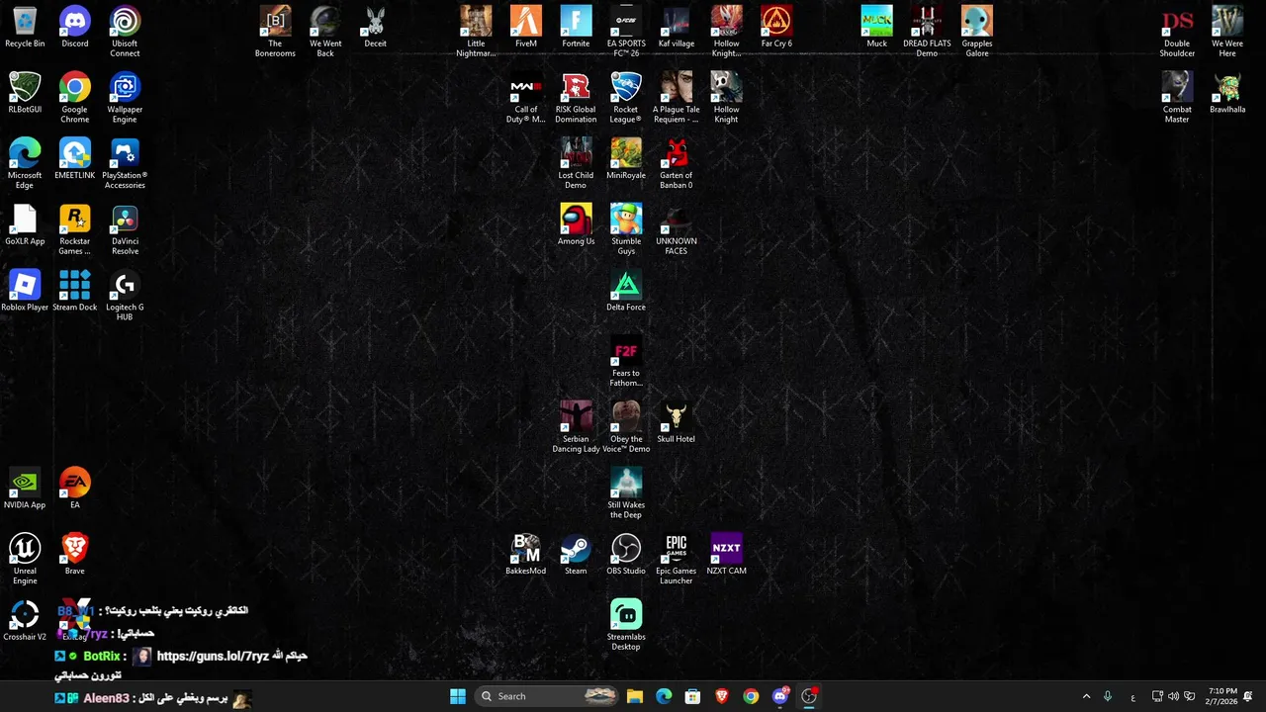Click Obey the Voice Demo icon
Image resolution: width=1266 pixels, height=712 pixels.
click(x=626, y=427)
